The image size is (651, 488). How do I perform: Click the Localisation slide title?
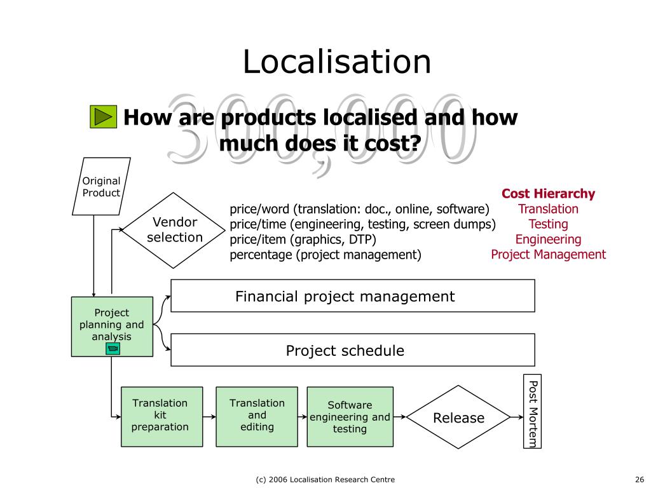pos(337,62)
